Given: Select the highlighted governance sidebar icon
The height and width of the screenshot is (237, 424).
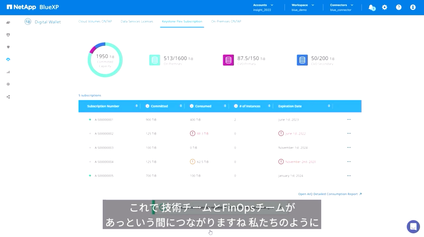Looking at the screenshot, I should click(x=8, y=59).
